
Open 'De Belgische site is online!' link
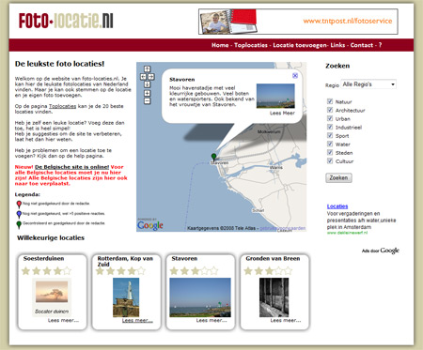[x=71, y=167]
